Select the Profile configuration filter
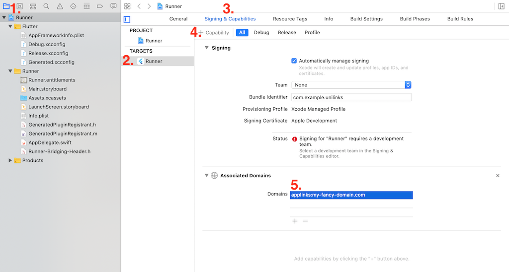The width and height of the screenshot is (509, 272). click(x=312, y=32)
